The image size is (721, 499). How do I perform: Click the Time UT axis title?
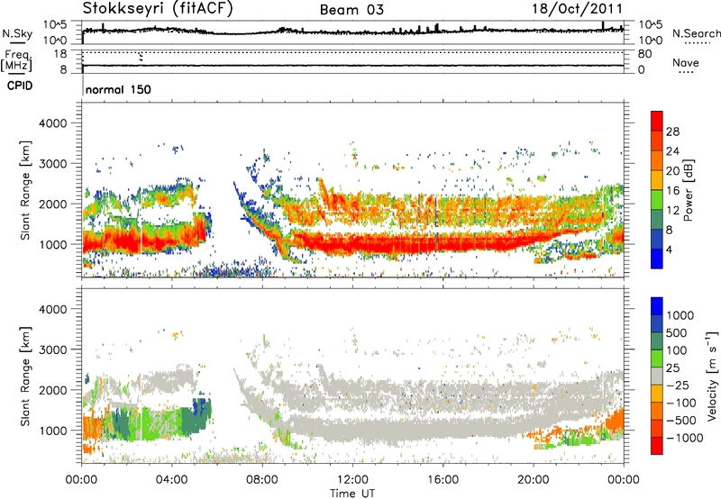352,494
